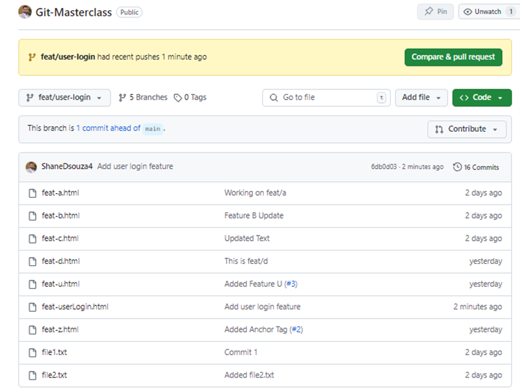Open feat-userLogin.html file
The image size is (520, 391).
[x=75, y=307]
